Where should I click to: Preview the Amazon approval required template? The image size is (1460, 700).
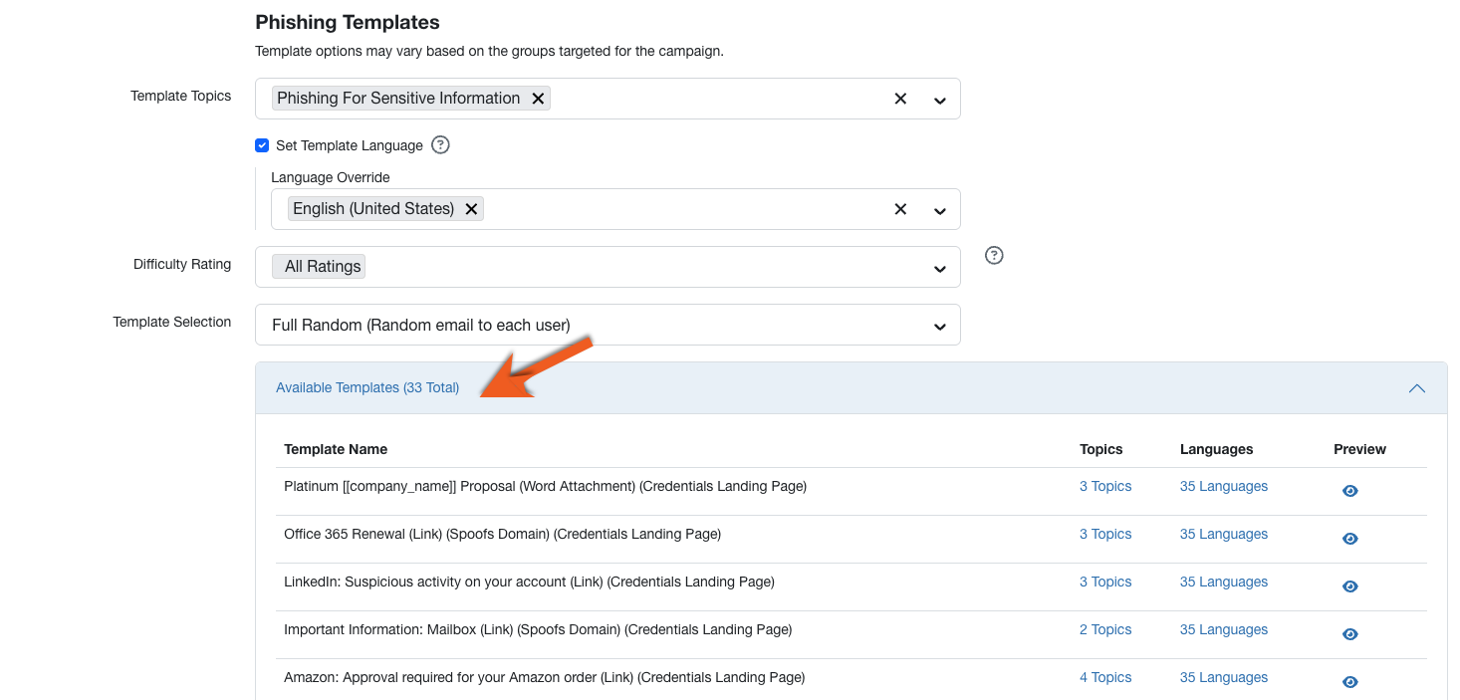coord(1349,681)
